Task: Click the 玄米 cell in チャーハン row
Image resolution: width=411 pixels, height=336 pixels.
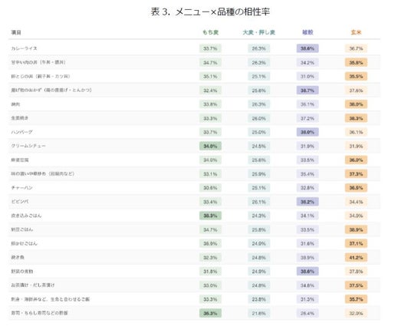Action: [356, 188]
